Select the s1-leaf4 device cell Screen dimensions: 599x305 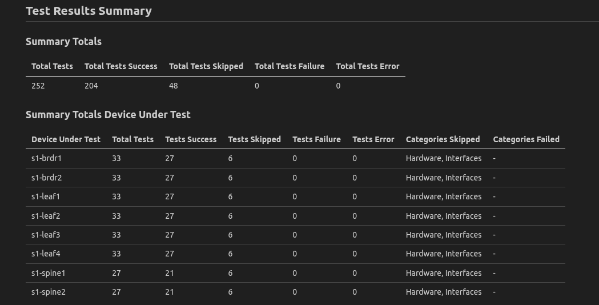coord(46,254)
